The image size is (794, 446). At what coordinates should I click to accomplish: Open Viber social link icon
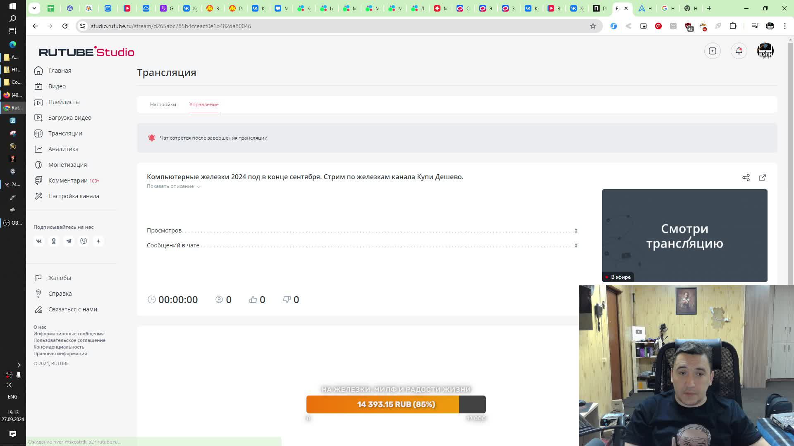tap(84, 241)
